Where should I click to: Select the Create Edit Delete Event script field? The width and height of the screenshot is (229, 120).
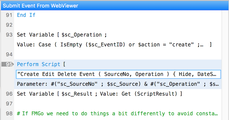click(x=118, y=74)
